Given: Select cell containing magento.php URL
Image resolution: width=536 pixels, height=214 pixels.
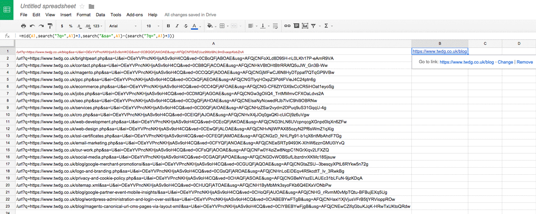Looking at the screenshot, I should coord(214,72).
